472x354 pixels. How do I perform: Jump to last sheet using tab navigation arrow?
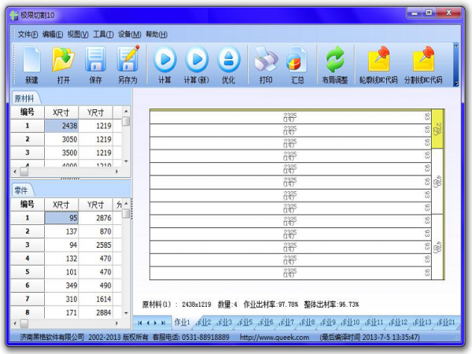tap(164, 323)
